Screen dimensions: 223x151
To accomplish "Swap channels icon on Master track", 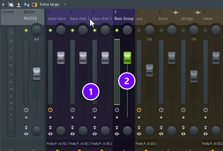I will (x=26, y=134).
